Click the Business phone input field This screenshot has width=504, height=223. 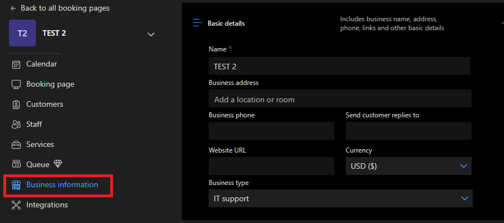click(271, 131)
